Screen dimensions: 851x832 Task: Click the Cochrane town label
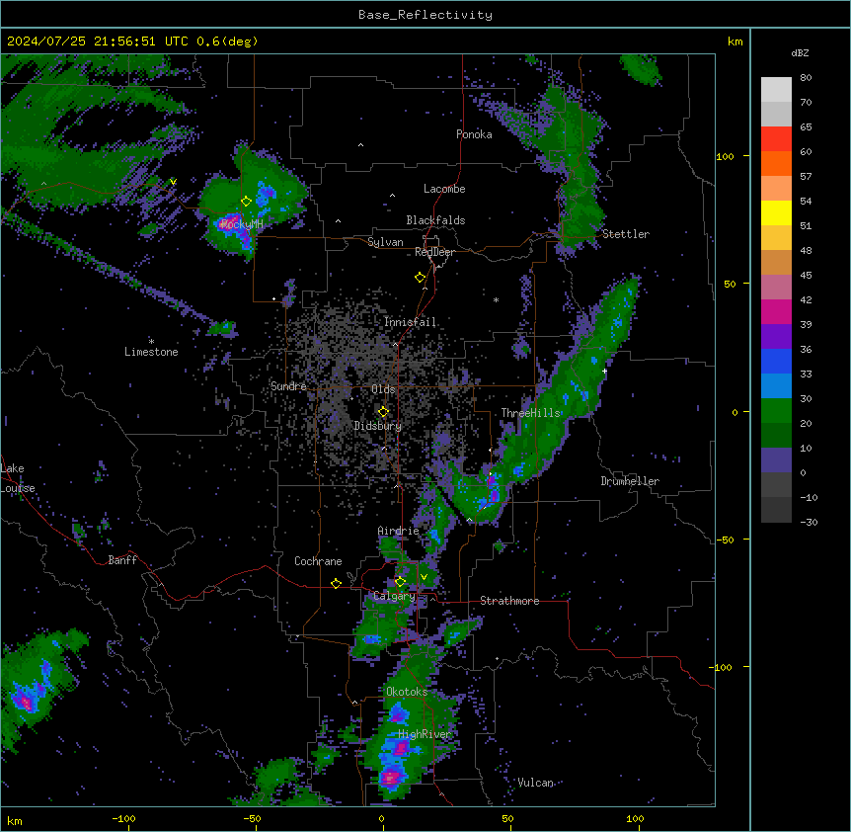tap(318, 561)
